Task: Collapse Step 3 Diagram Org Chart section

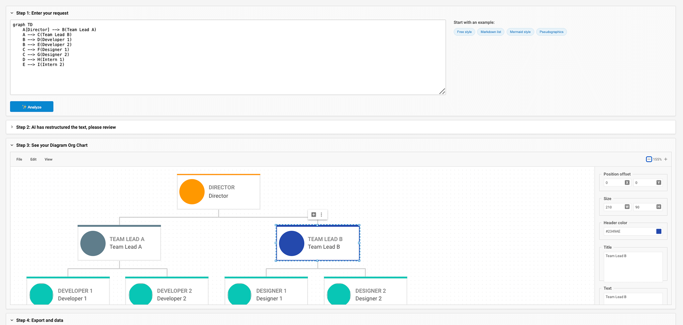Action: pyautogui.click(x=12, y=145)
